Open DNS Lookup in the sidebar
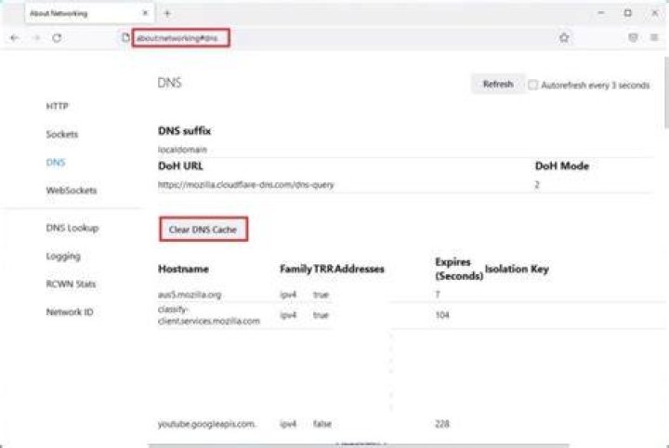This screenshot has width=669, height=448. [x=72, y=228]
